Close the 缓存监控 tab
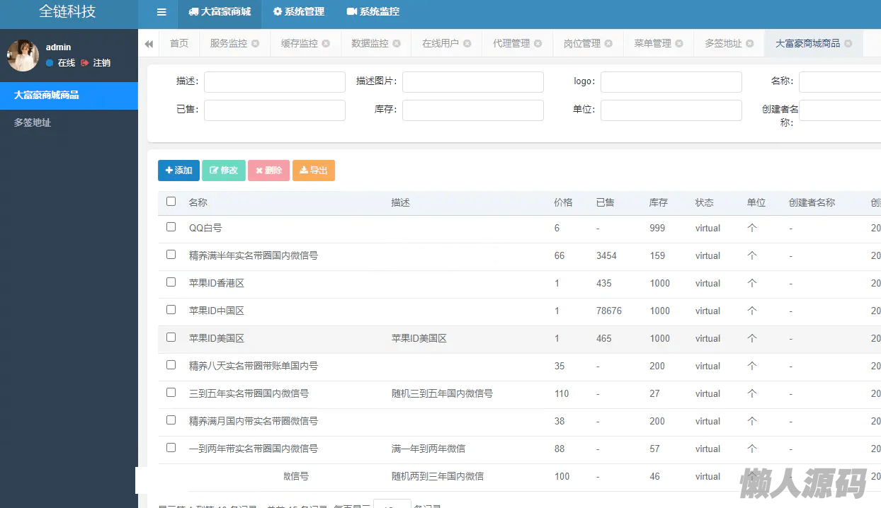Viewport: 881px width, 508px height. (x=326, y=44)
